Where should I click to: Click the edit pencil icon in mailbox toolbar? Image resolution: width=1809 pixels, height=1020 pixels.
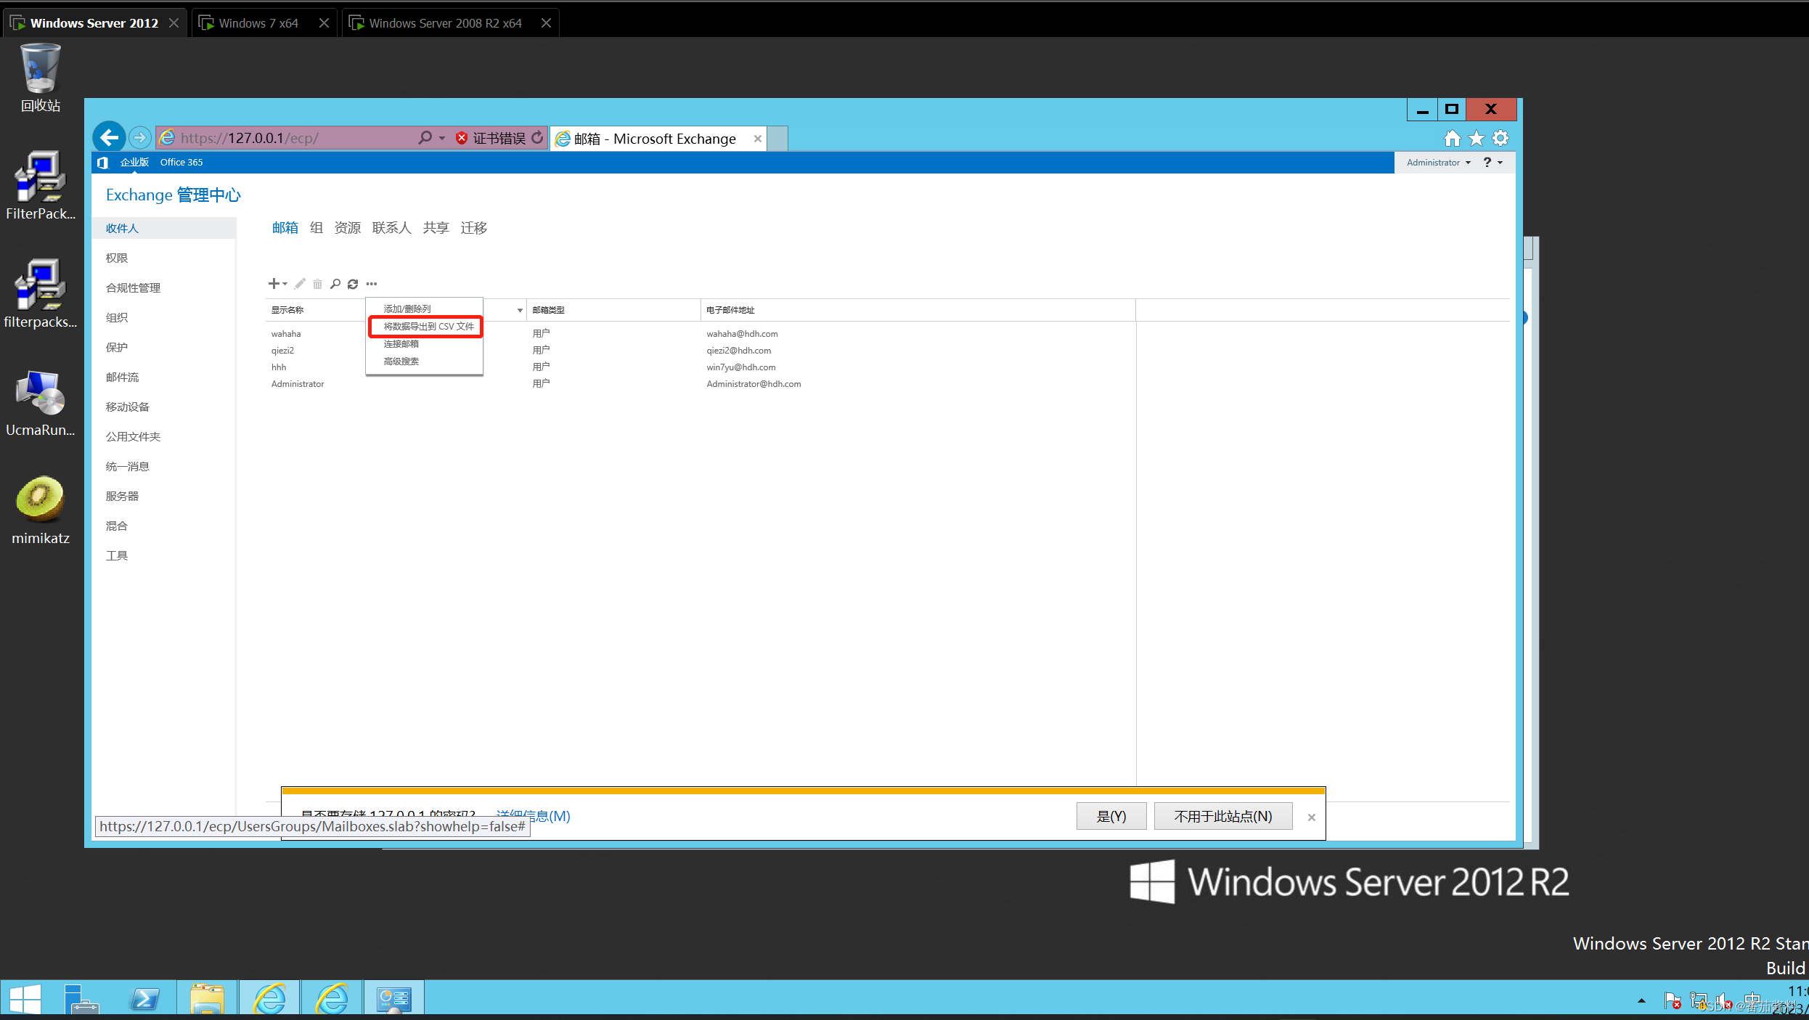point(300,284)
